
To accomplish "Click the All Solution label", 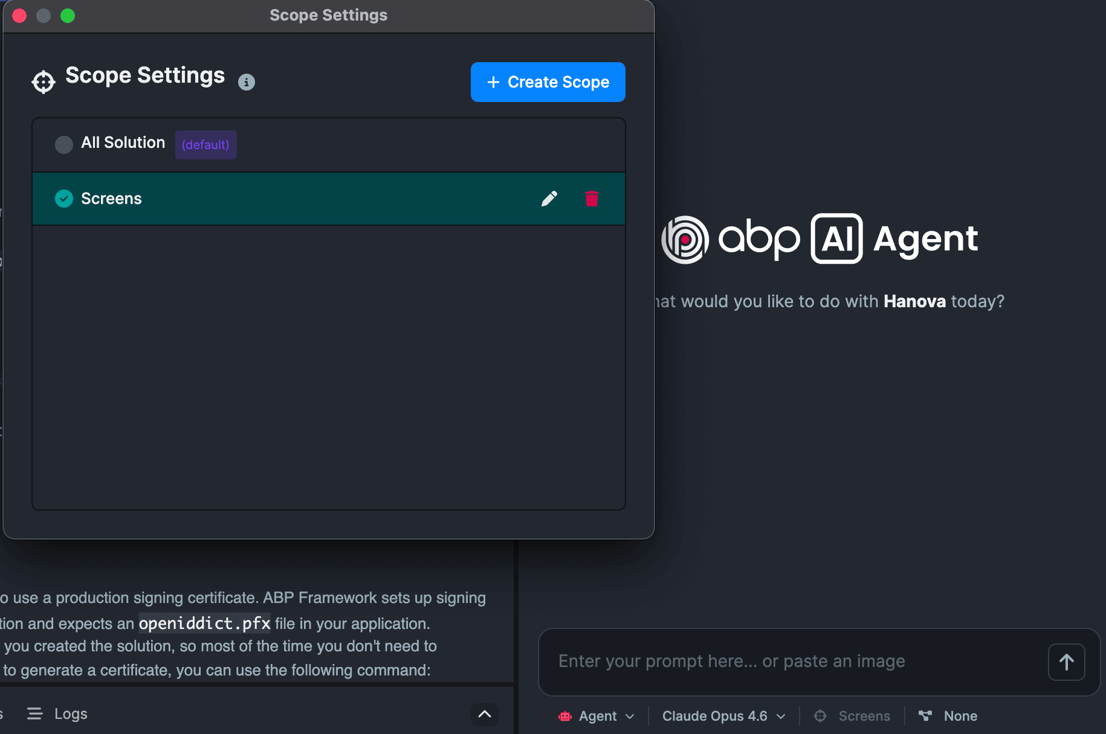I will tap(123, 142).
